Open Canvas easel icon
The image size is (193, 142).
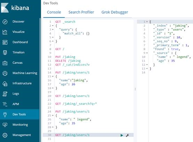(5, 63)
